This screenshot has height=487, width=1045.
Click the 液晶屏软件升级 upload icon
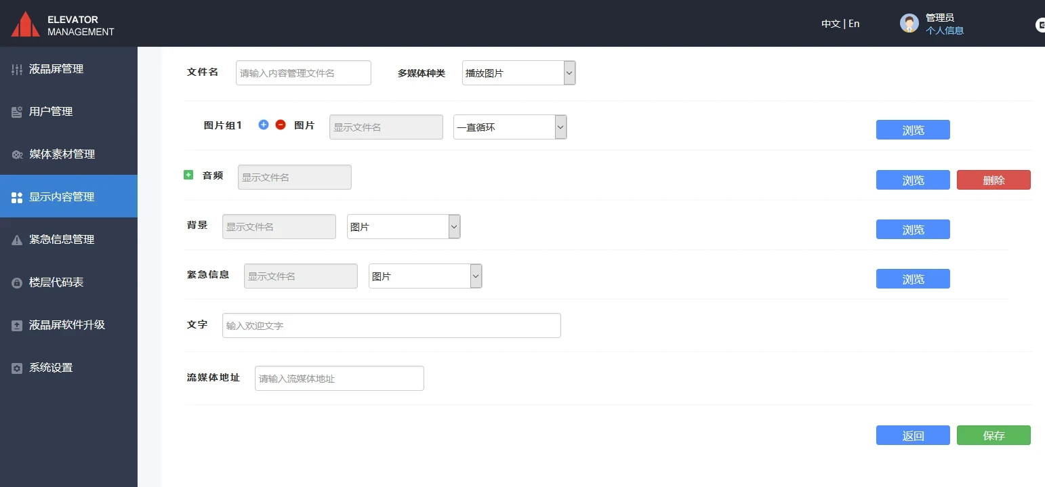pos(17,325)
